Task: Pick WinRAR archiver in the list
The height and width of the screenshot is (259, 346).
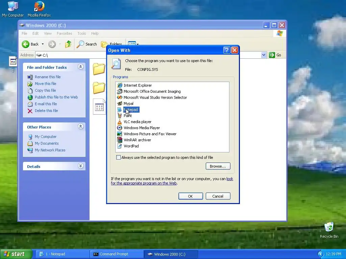Action: point(134,140)
